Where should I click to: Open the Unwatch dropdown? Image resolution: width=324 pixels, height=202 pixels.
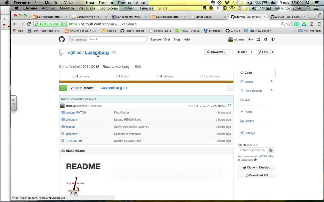pyautogui.click(x=216, y=52)
